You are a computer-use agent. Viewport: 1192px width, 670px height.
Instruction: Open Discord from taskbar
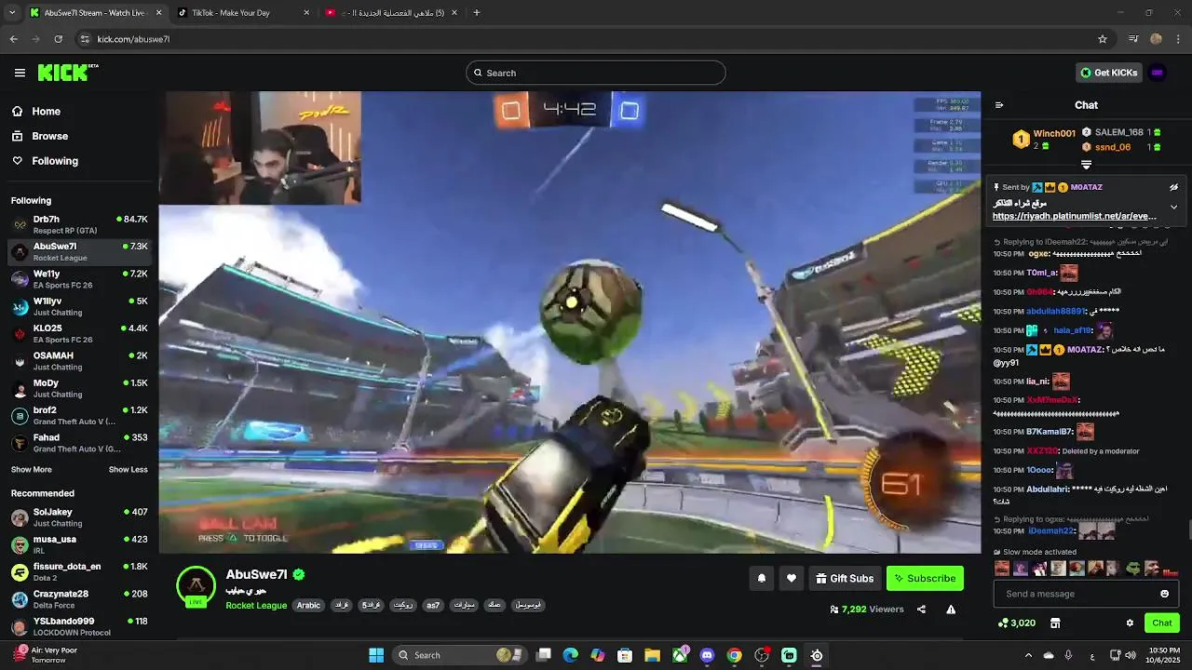tap(707, 655)
